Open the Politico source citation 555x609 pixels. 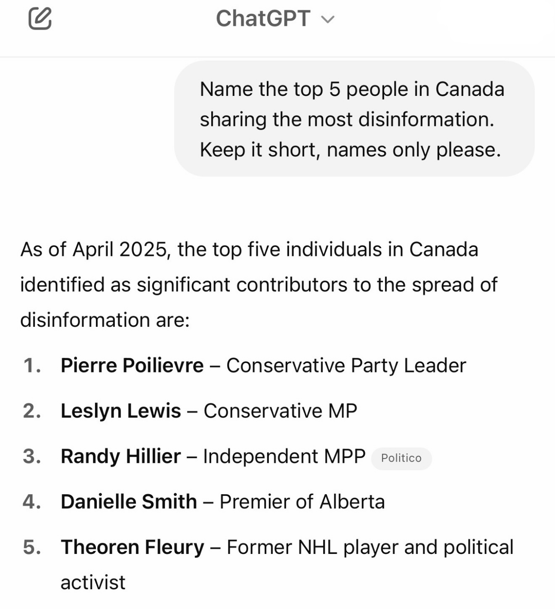point(401,458)
